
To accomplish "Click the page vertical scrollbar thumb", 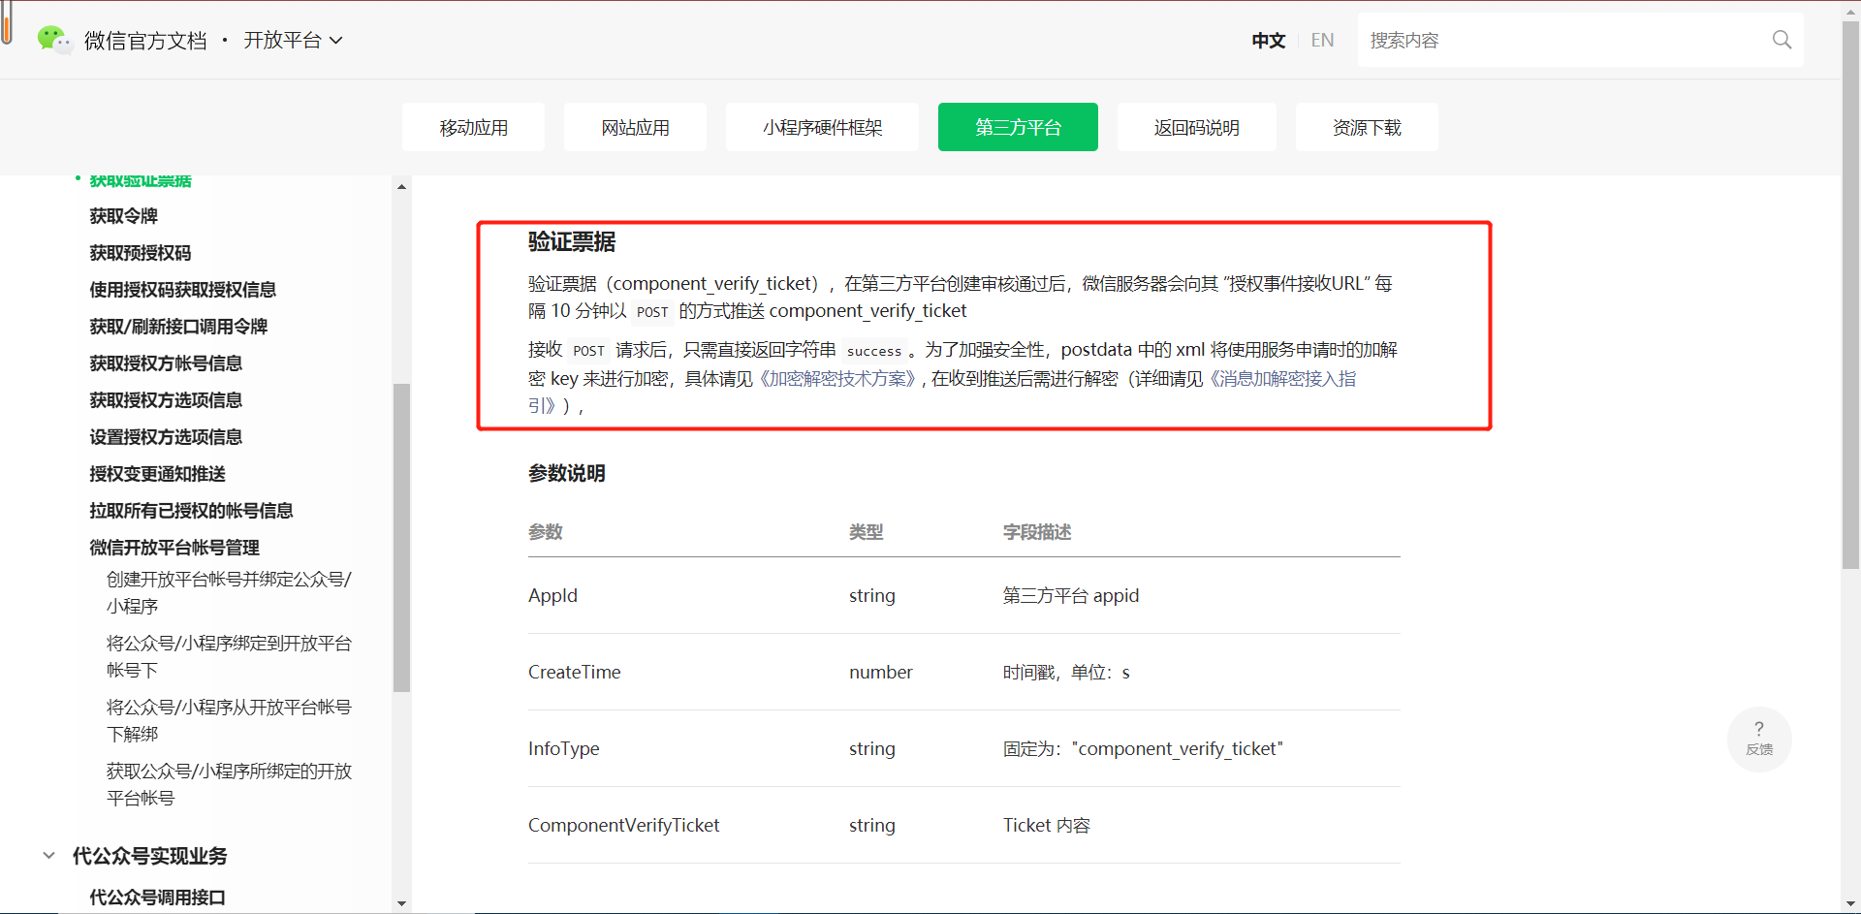I will click(x=1851, y=296).
